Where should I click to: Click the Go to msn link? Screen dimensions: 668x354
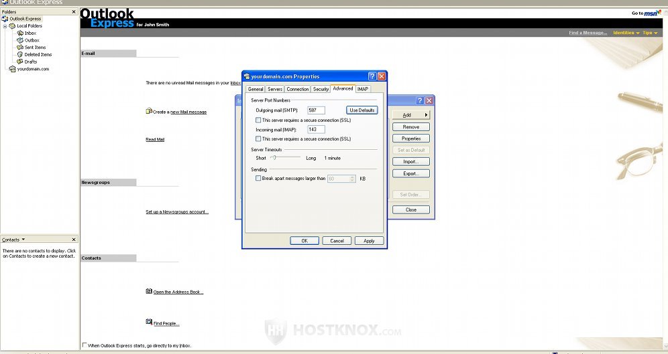pos(646,13)
